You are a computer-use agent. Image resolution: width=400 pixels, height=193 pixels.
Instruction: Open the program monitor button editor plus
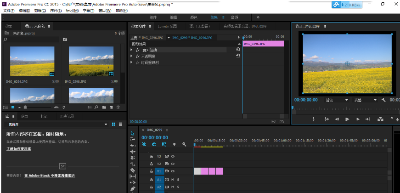coord(397,120)
